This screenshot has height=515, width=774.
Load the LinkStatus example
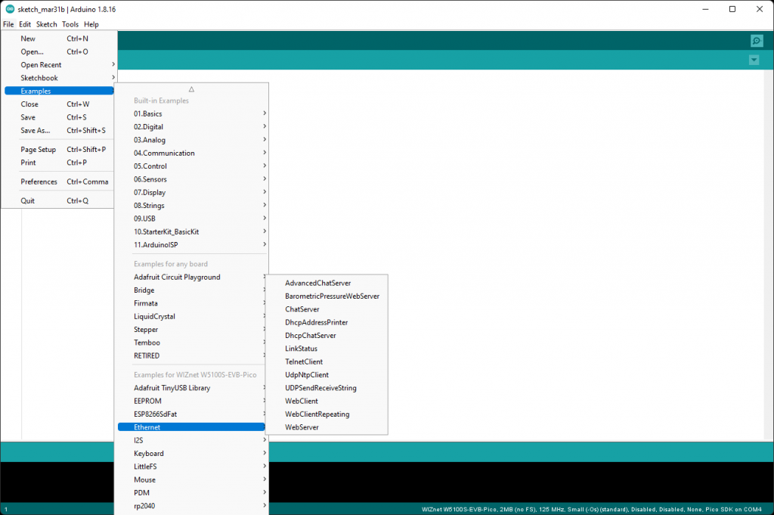tap(327, 349)
